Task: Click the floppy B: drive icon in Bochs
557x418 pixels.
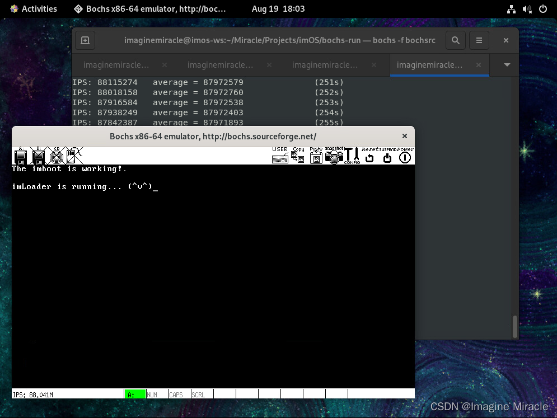Action: point(39,156)
